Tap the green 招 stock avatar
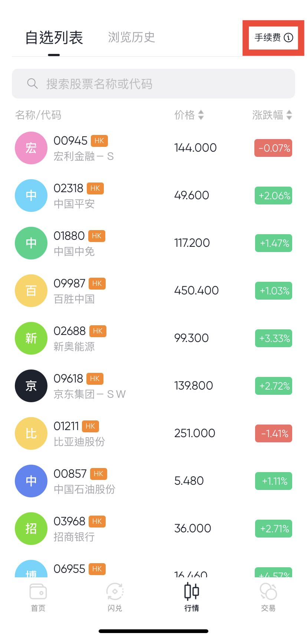 point(31,529)
